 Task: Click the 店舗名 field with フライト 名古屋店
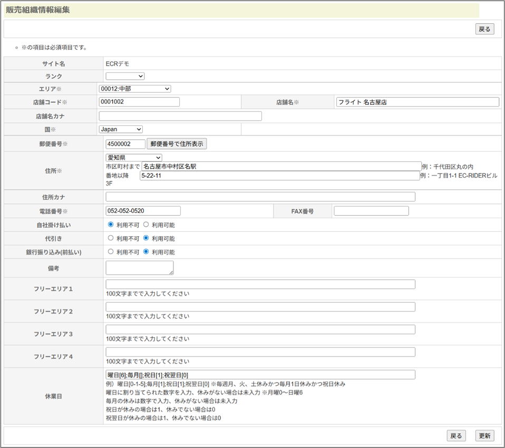[417, 102]
